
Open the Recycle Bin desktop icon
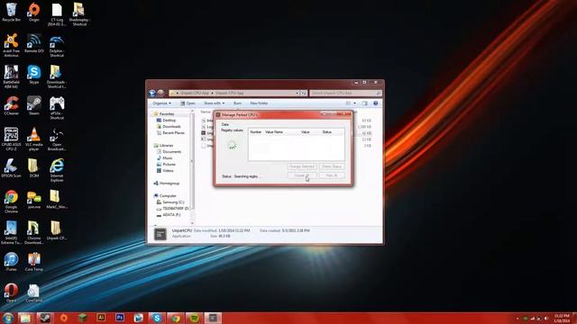[x=12, y=12]
